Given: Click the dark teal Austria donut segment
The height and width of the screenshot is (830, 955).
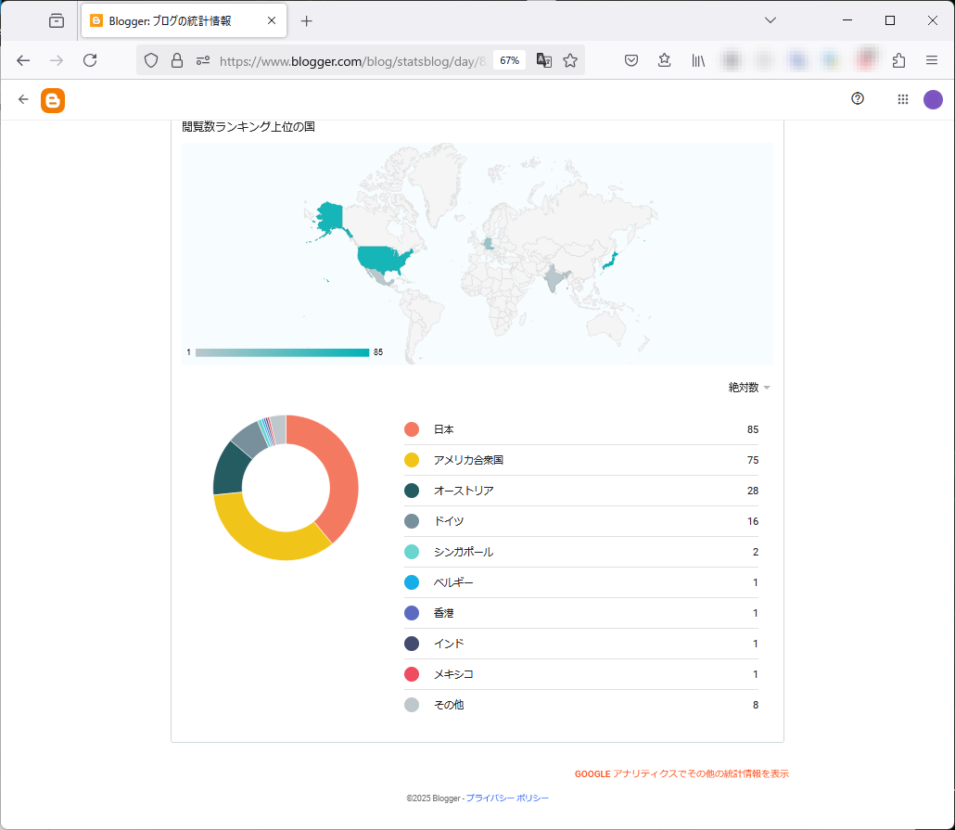Looking at the screenshot, I should coord(230,470).
